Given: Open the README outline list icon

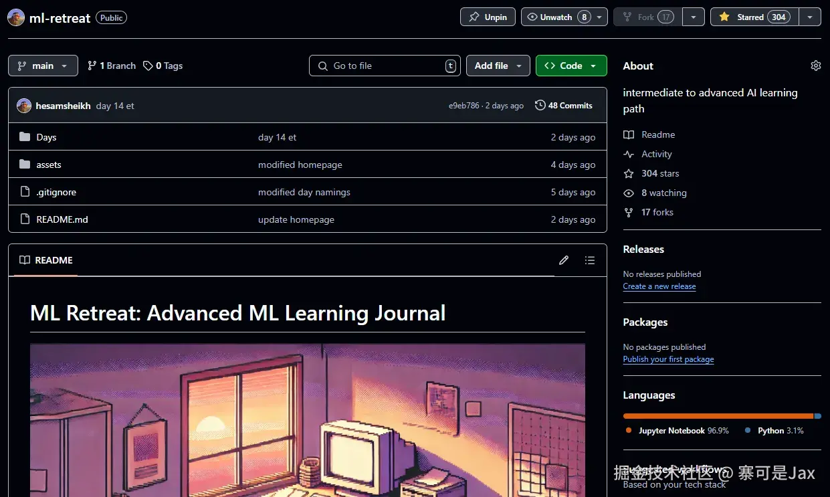Looking at the screenshot, I should (x=589, y=260).
